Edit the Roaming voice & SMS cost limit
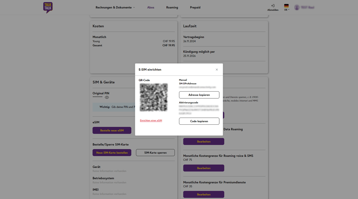This screenshot has height=199, width=358. click(204, 168)
